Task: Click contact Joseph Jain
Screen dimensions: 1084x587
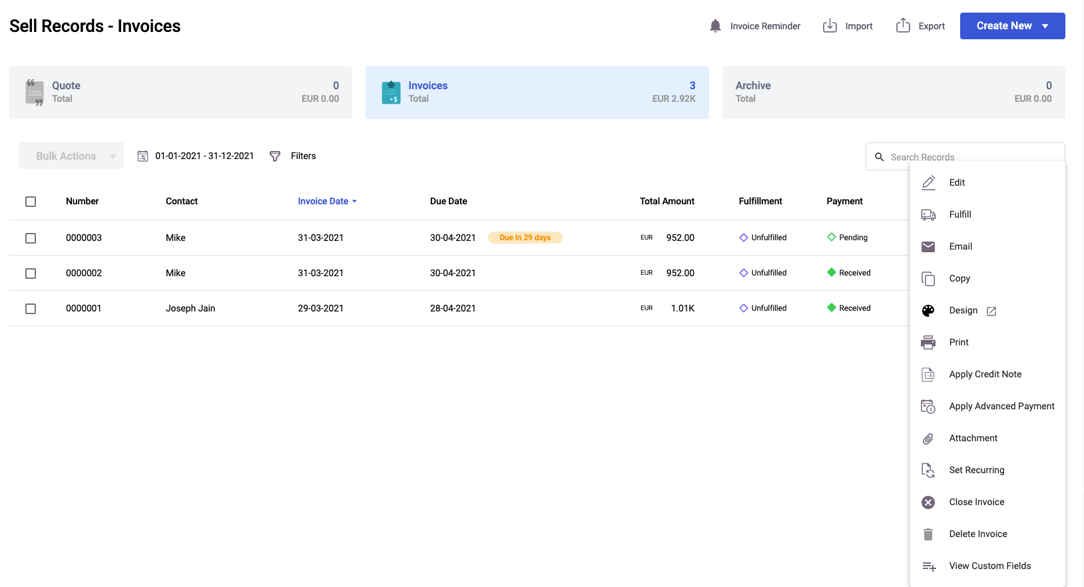Action: click(190, 308)
